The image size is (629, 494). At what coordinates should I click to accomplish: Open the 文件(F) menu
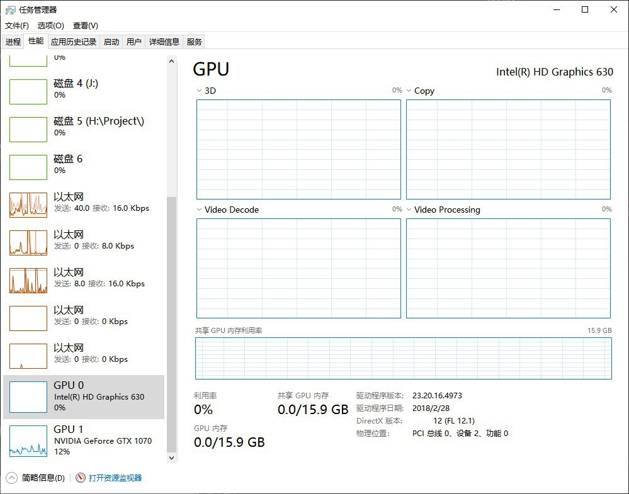[17, 26]
